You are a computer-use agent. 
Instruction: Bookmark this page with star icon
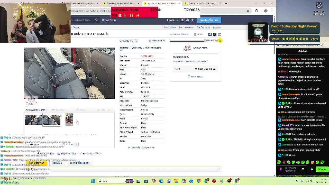(x=248, y=11)
